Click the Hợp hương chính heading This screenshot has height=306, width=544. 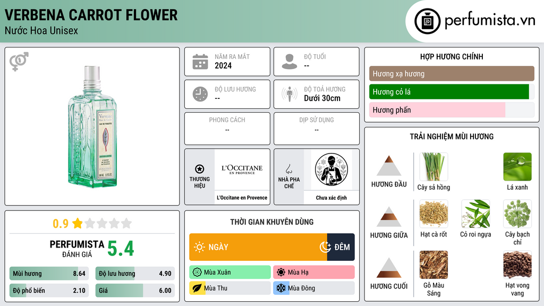[452, 56]
